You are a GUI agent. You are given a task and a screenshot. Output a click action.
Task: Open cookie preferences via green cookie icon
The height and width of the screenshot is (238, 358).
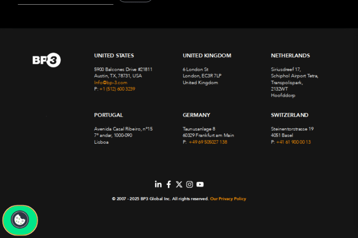pos(20,220)
